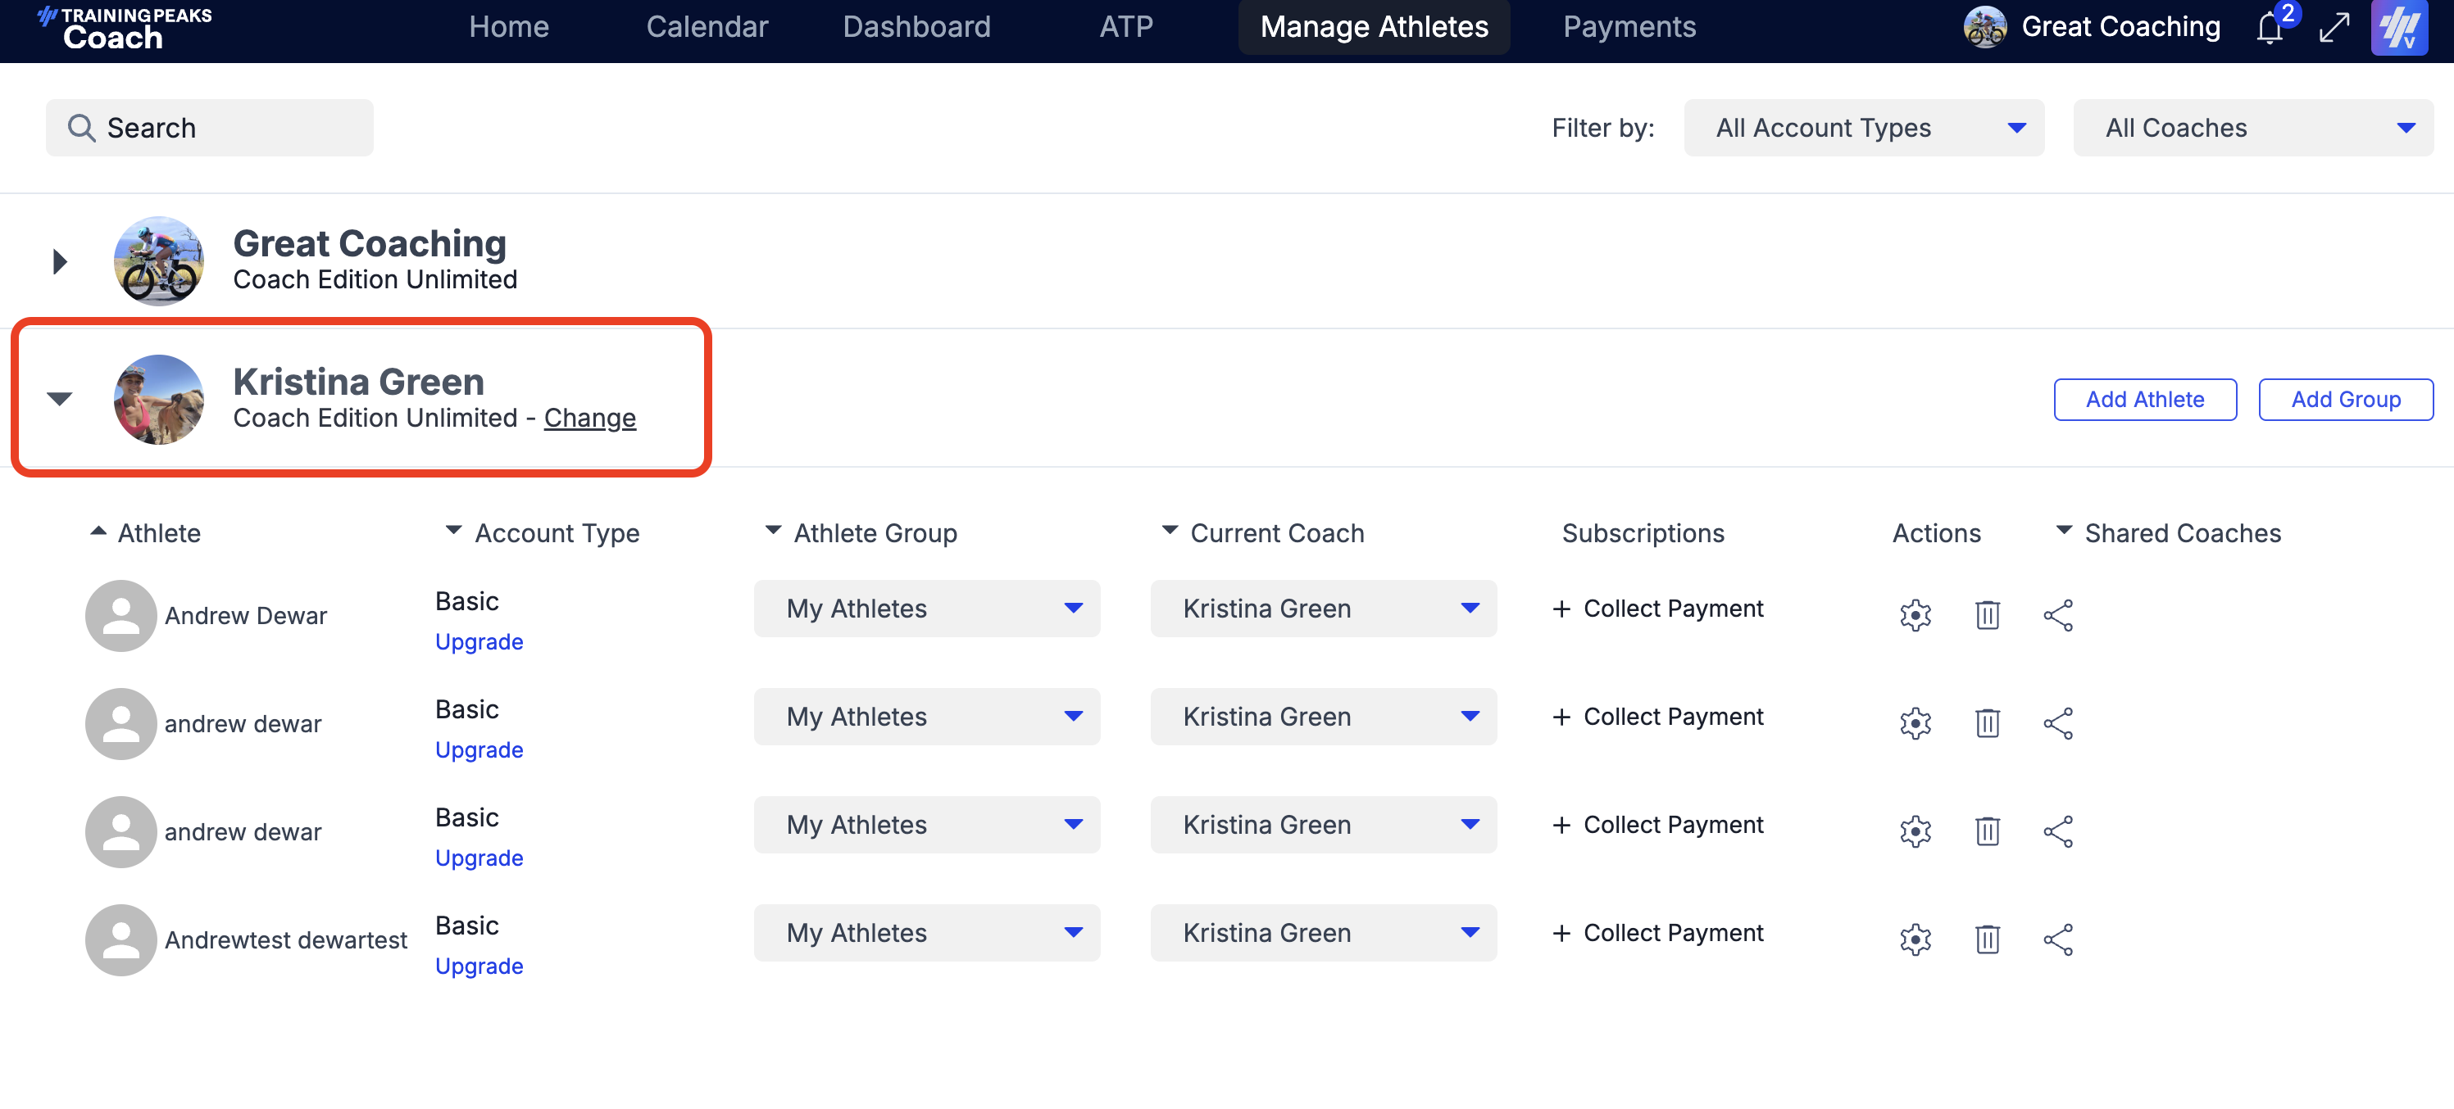Click share icon for Andrew Dewar

click(2056, 615)
